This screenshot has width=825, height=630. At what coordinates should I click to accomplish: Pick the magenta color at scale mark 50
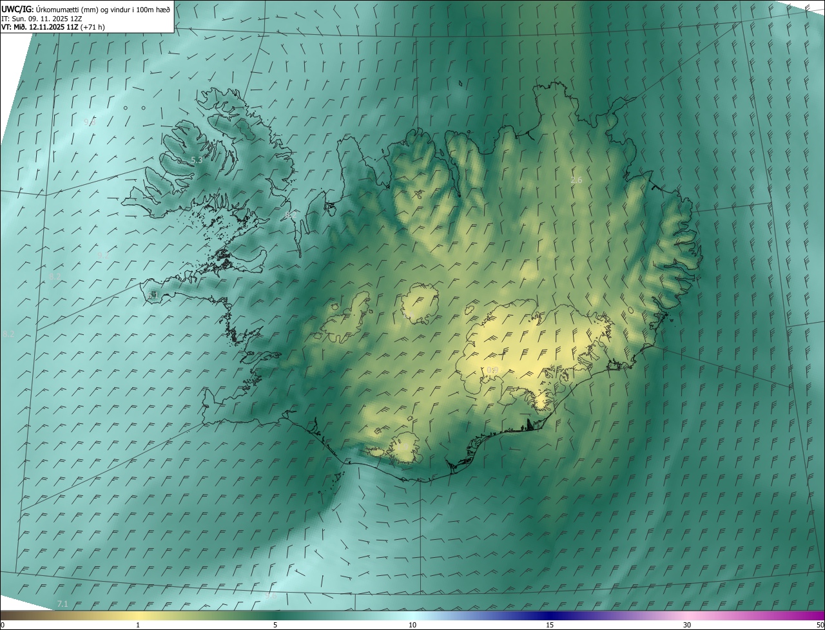[x=820, y=615]
